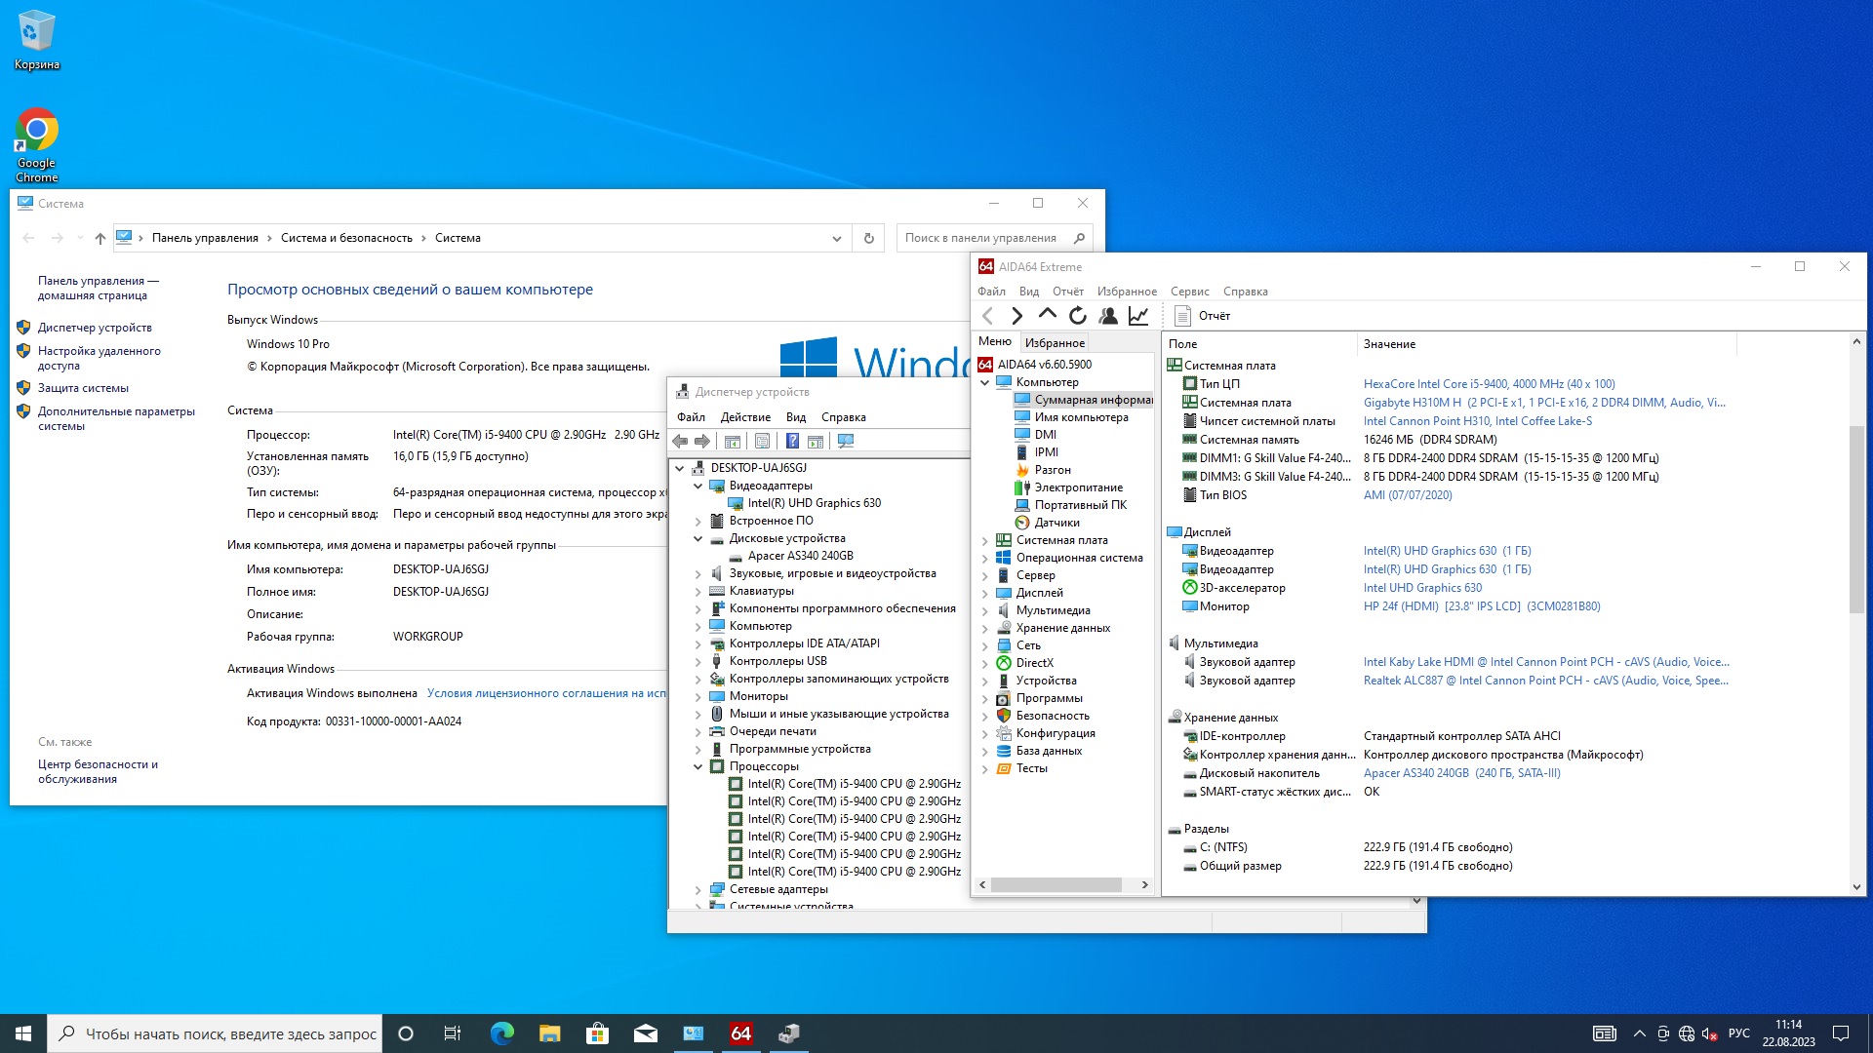Open Действие menu in Device Manager

coord(745,417)
